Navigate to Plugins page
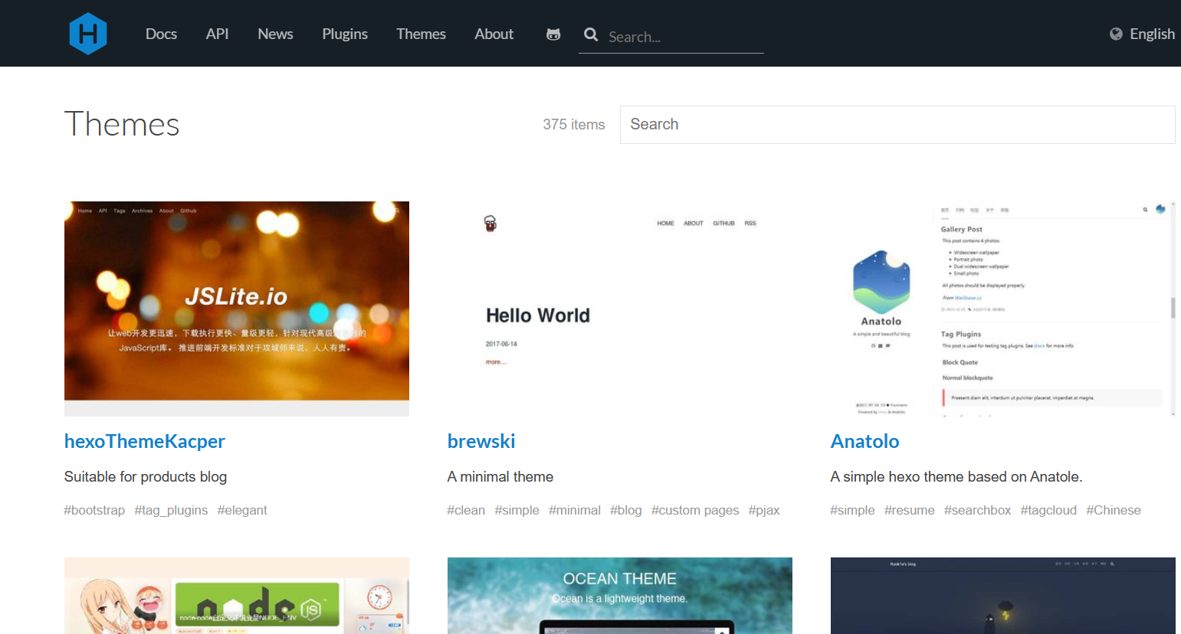Viewport: 1181px width, 634px height. pyautogui.click(x=345, y=34)
